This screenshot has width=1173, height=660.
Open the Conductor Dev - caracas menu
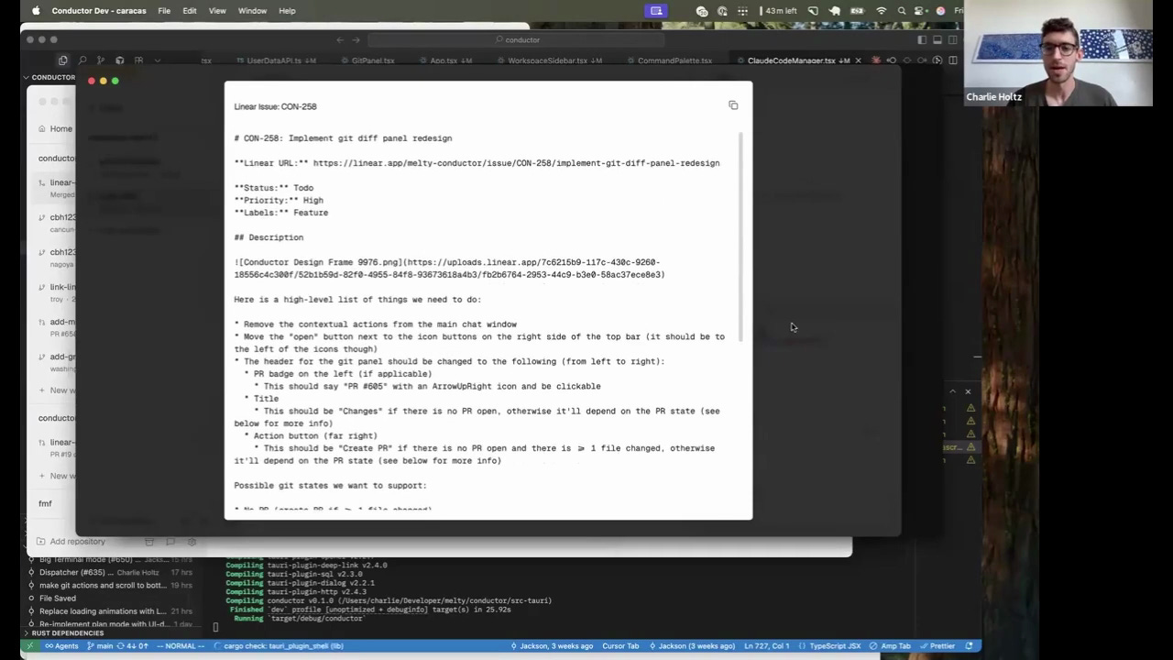[99, 11]
